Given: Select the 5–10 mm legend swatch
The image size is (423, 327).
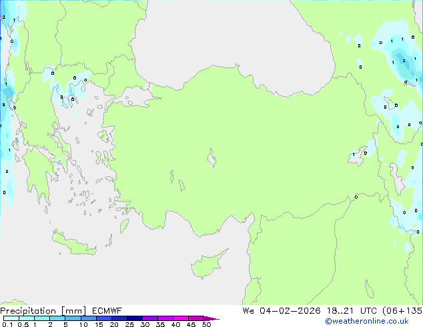Looking at the screenshot, I should pyautogui.click(x=73, y=318).
